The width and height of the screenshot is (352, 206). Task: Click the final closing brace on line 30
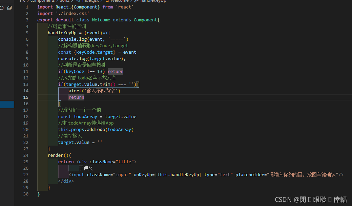(x=39, y=194)
